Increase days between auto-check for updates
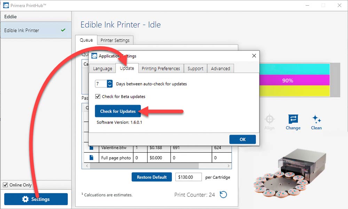Image resolution: width=348 pixels, height=209 pixels. tap(110, 82)
